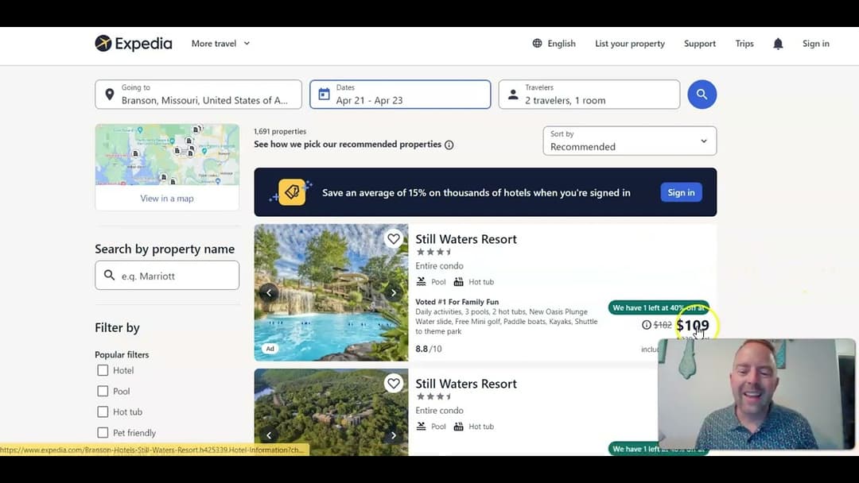Open Trips page
Viewport: 859px width, 483px height.
click(744, 43)
